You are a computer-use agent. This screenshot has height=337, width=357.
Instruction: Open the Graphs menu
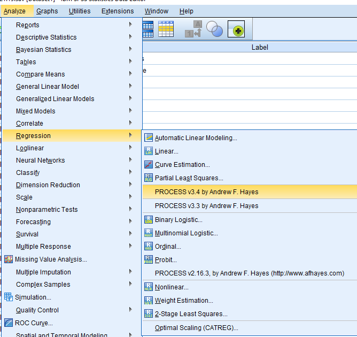click(47, 11)
